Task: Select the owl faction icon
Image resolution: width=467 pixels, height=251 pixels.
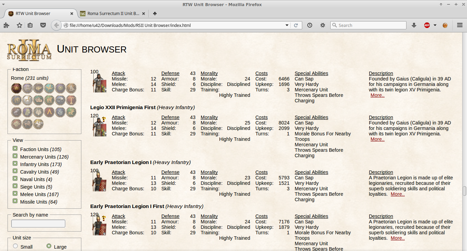Action: pyautogui.click(x=16, y=112)
